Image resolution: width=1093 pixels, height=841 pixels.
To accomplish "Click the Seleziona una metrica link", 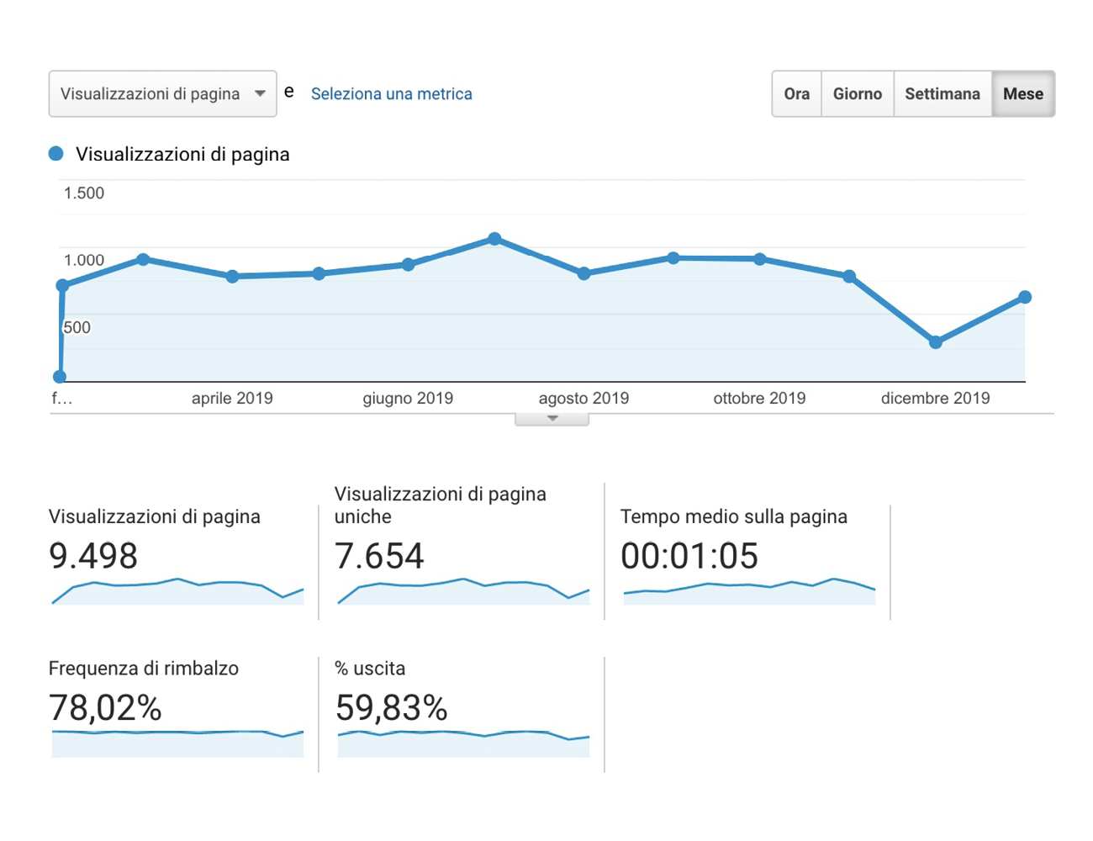I will (x=391, y=94).
